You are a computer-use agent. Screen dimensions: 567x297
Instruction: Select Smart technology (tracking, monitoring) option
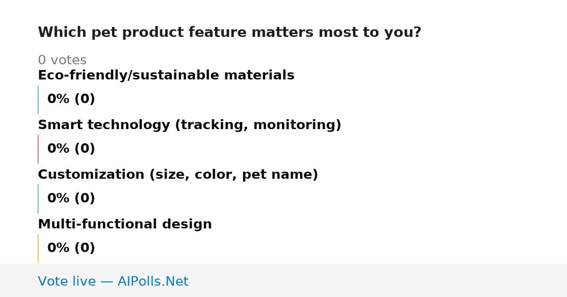(189, 125)
